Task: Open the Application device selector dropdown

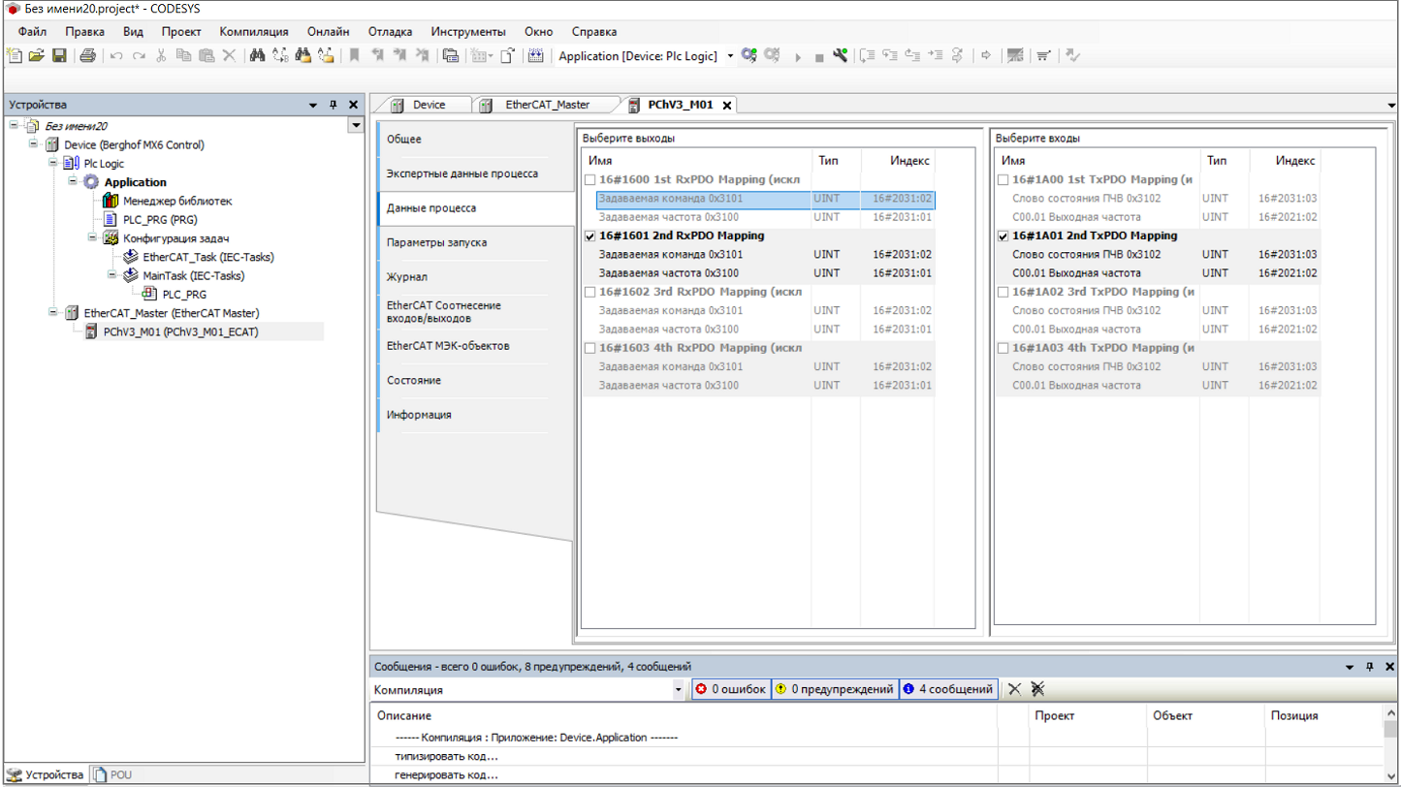Action: [x=730, y=56]
